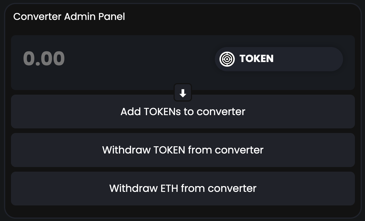Open the TOKEN selector pill

tap(279, 59)
